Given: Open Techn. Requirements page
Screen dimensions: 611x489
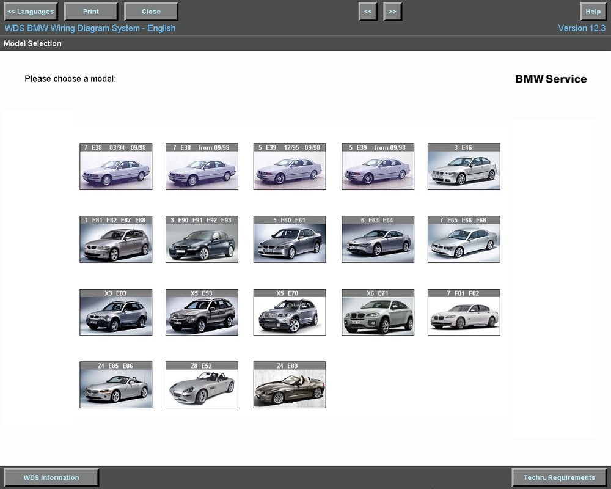Looking at the screenshot, I should [559, 477].
